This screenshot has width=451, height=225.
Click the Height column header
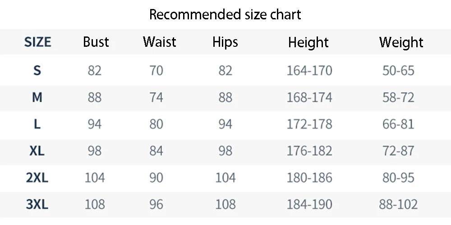(x=308, y=42)
